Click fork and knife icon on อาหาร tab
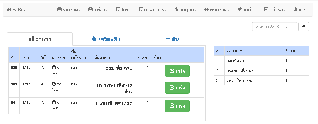 [x=31, y=39]
